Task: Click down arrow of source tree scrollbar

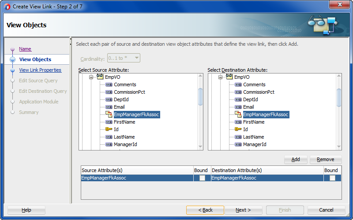Action: (x=200, y=147)
